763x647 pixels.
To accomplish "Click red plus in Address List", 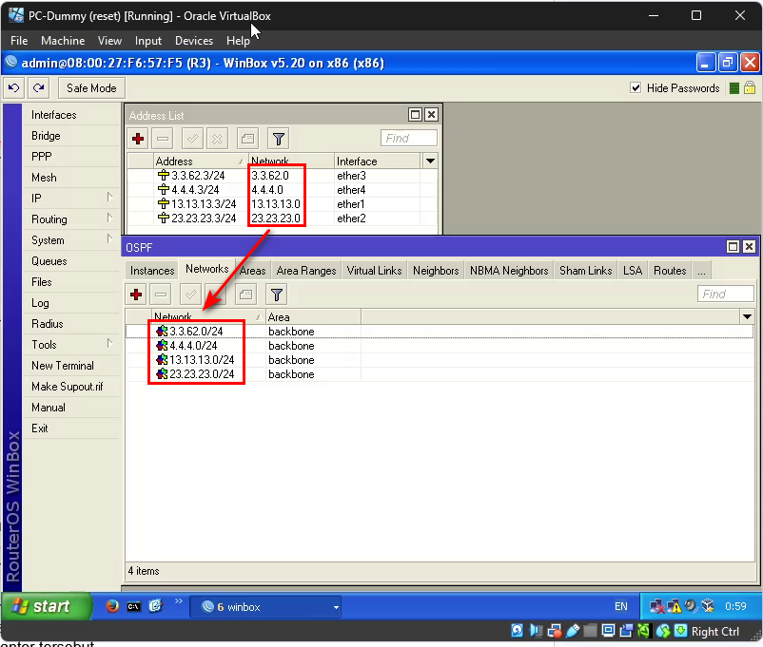I will (138, 139).
